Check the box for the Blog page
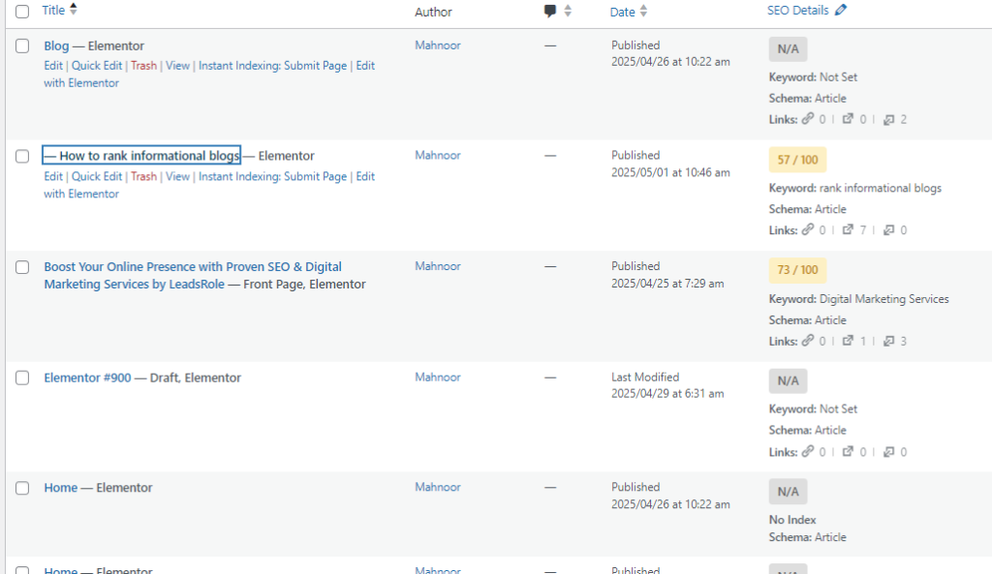Image resolution: width=992 pixels, height=574 pixels. pyautogui.click(x=22, y=46)
